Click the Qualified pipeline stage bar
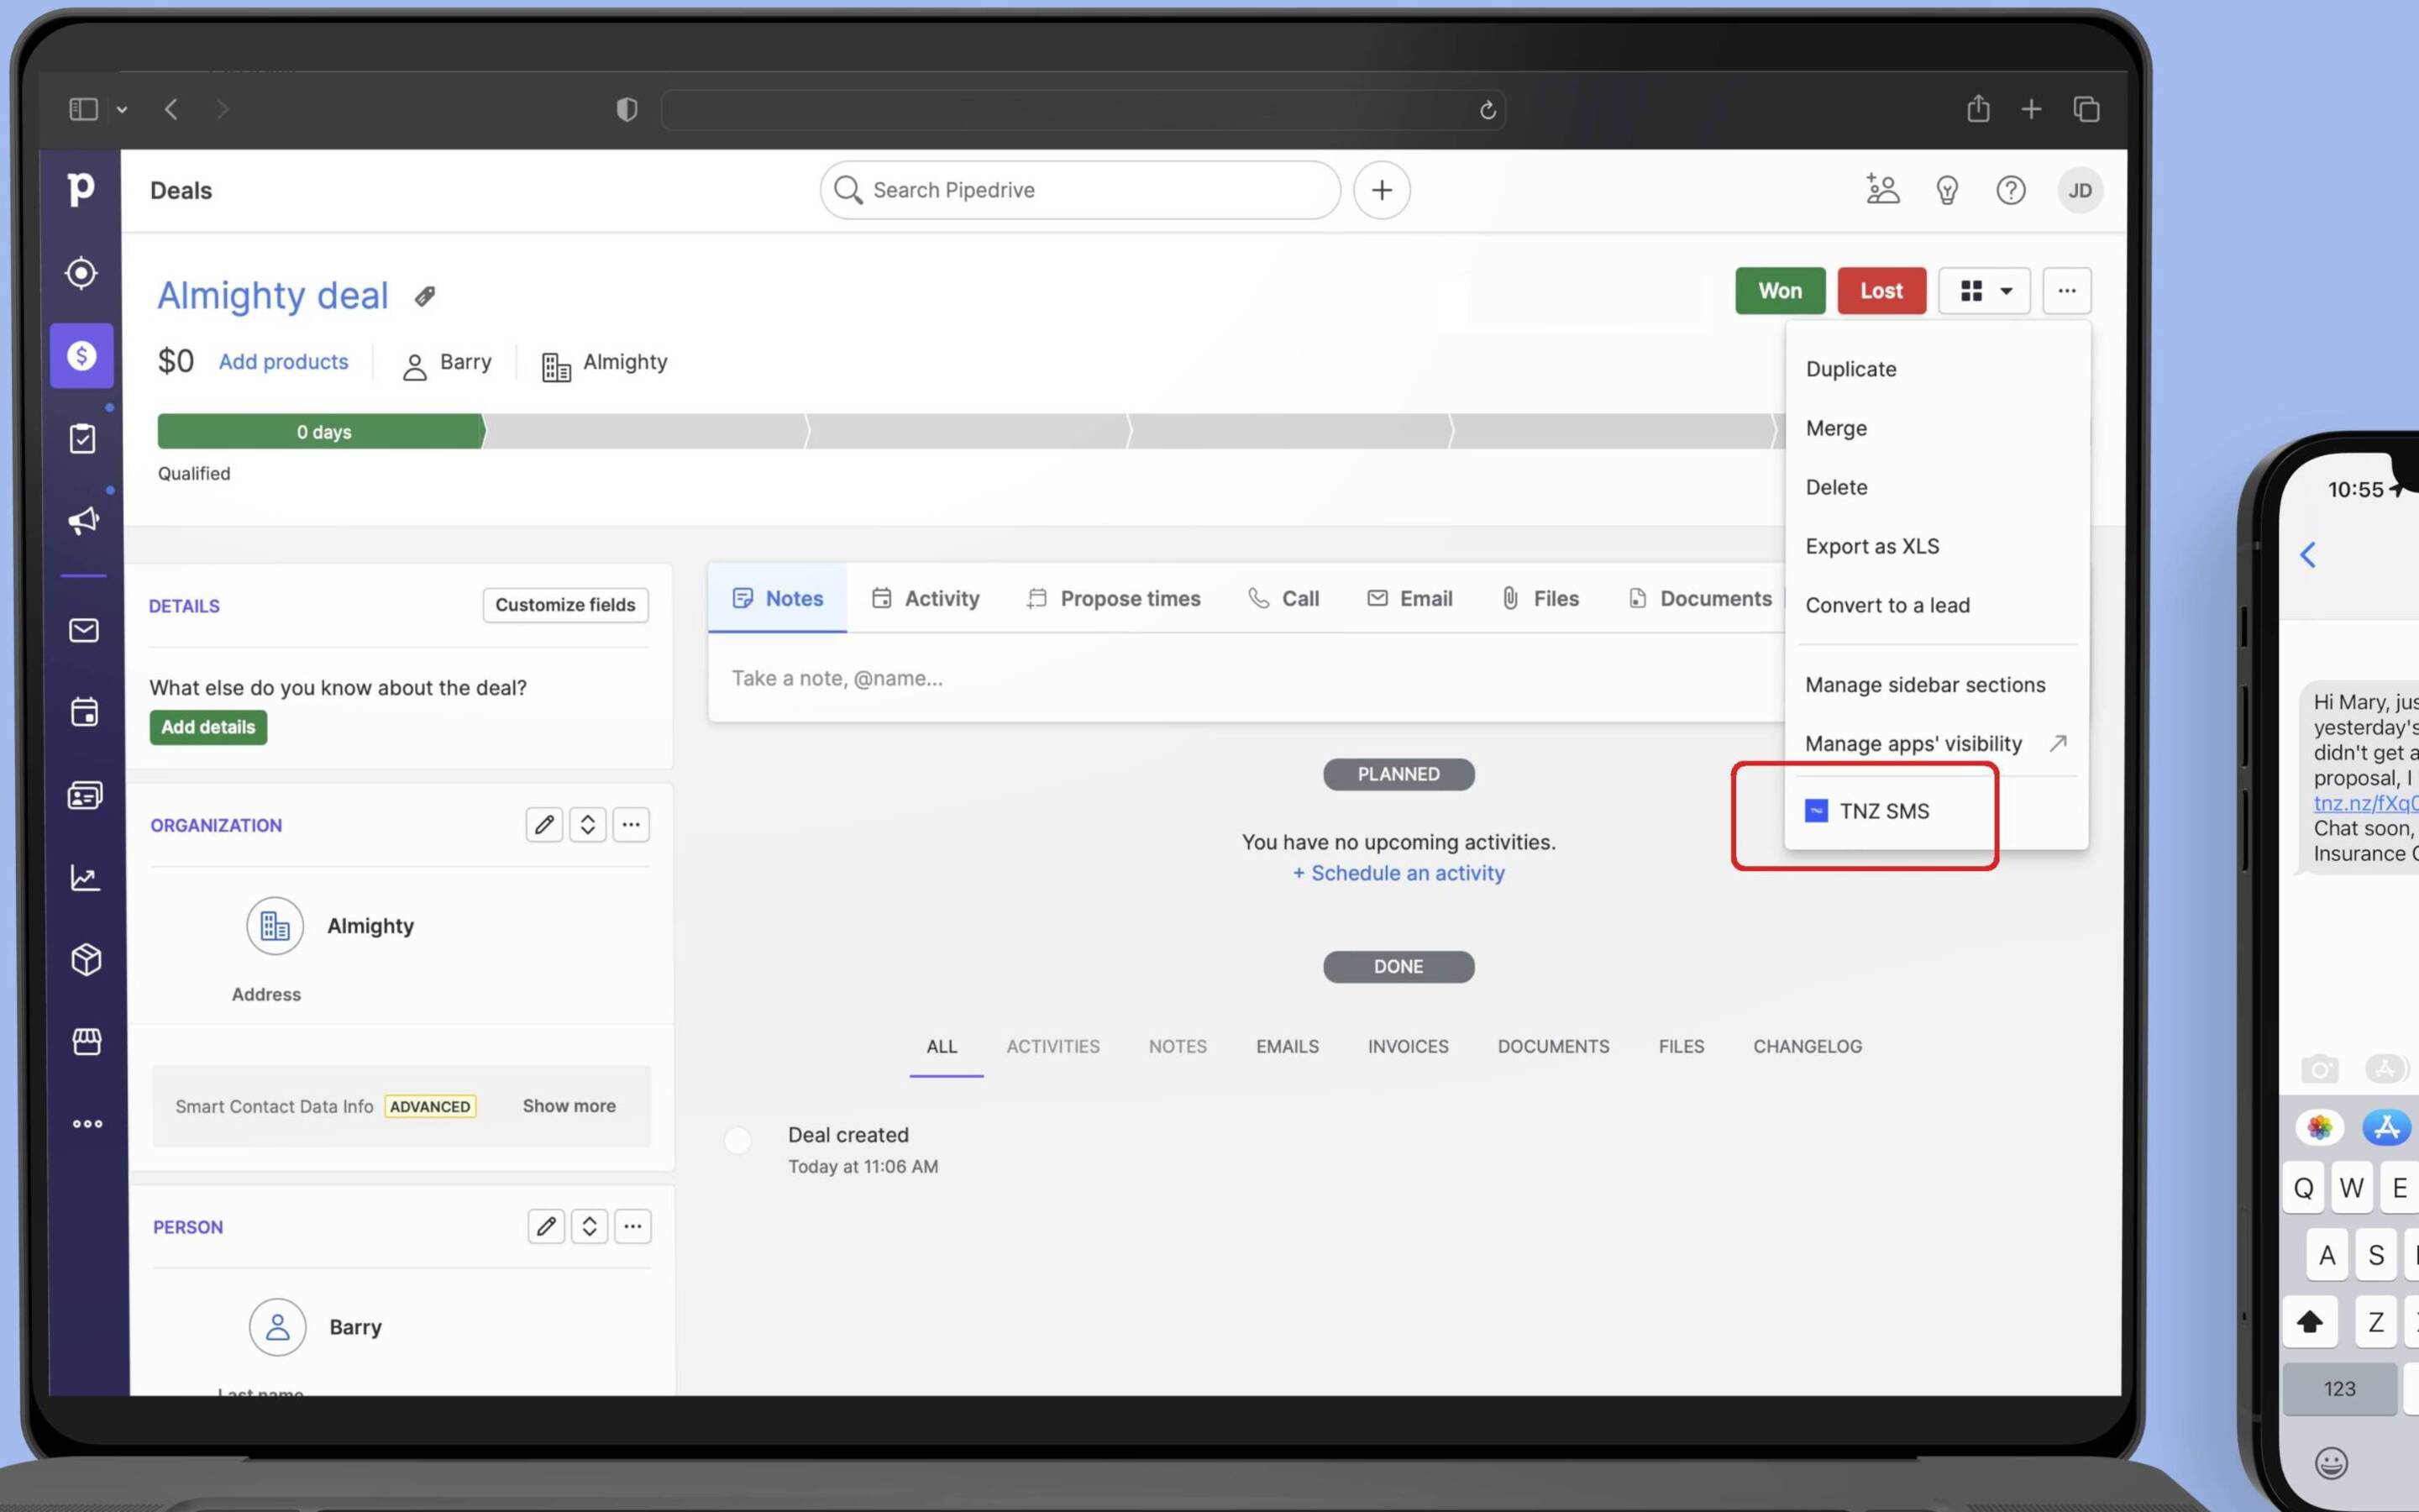This screenshot has width=2419, height=1512. pyautogui.click(x=321, y=431)
